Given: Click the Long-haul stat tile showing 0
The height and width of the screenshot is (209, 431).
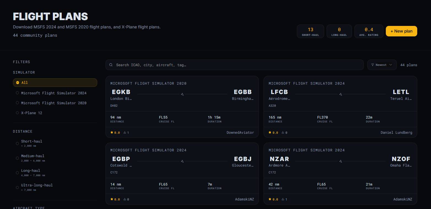Looking at the screenshot, I should (339, 31).
